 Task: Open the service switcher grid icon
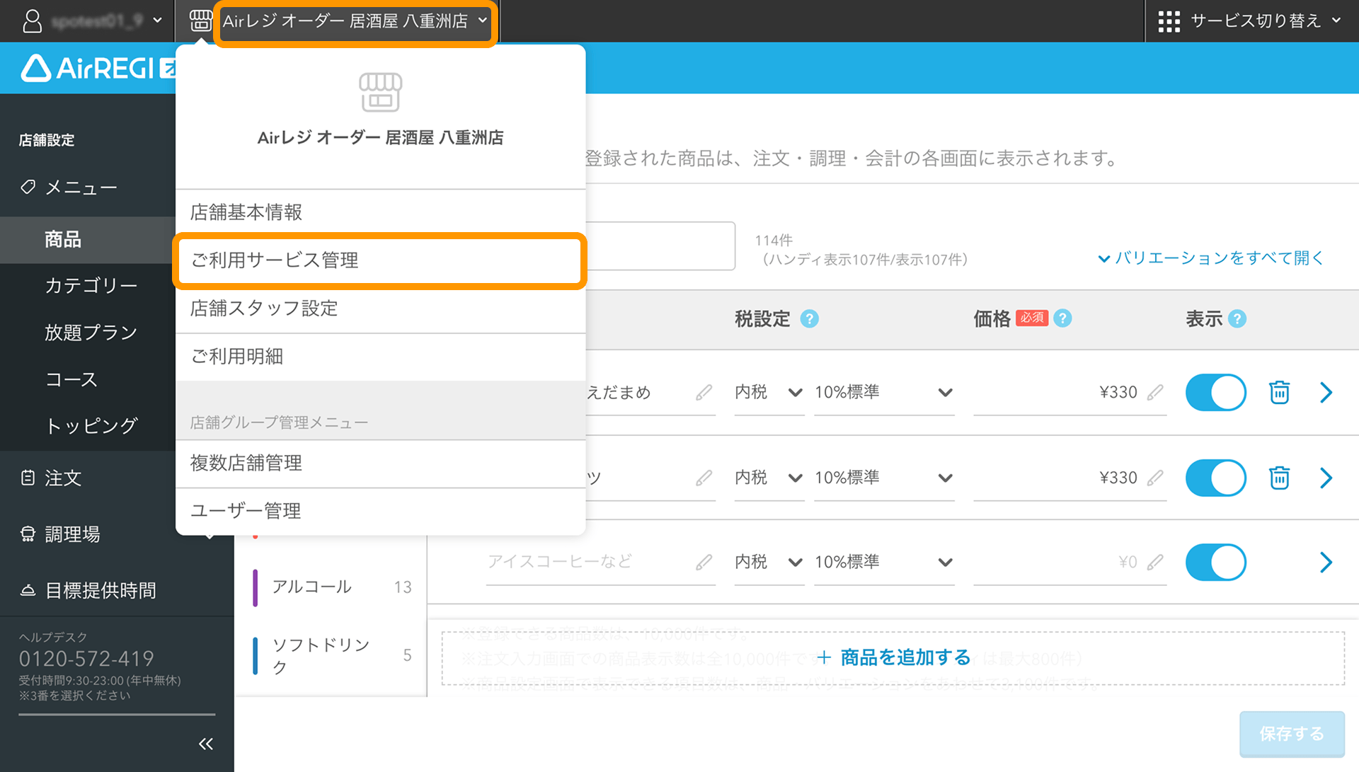(x=1169, y=21)
